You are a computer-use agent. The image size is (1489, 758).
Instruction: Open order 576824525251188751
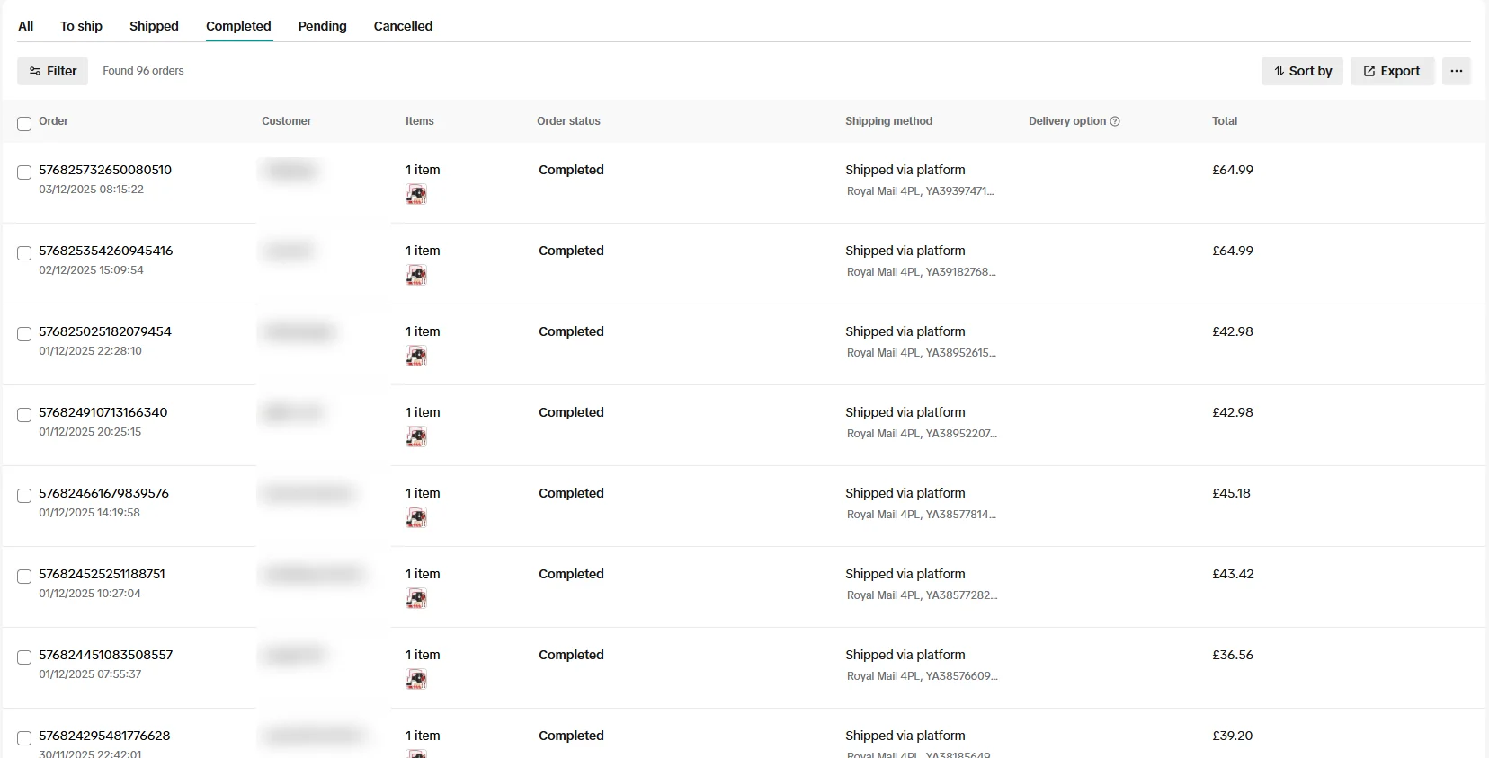[102, 574]
